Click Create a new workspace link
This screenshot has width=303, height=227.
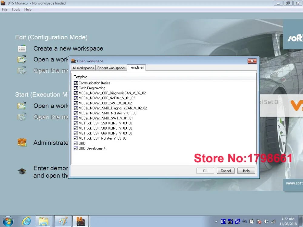(68, 48)
